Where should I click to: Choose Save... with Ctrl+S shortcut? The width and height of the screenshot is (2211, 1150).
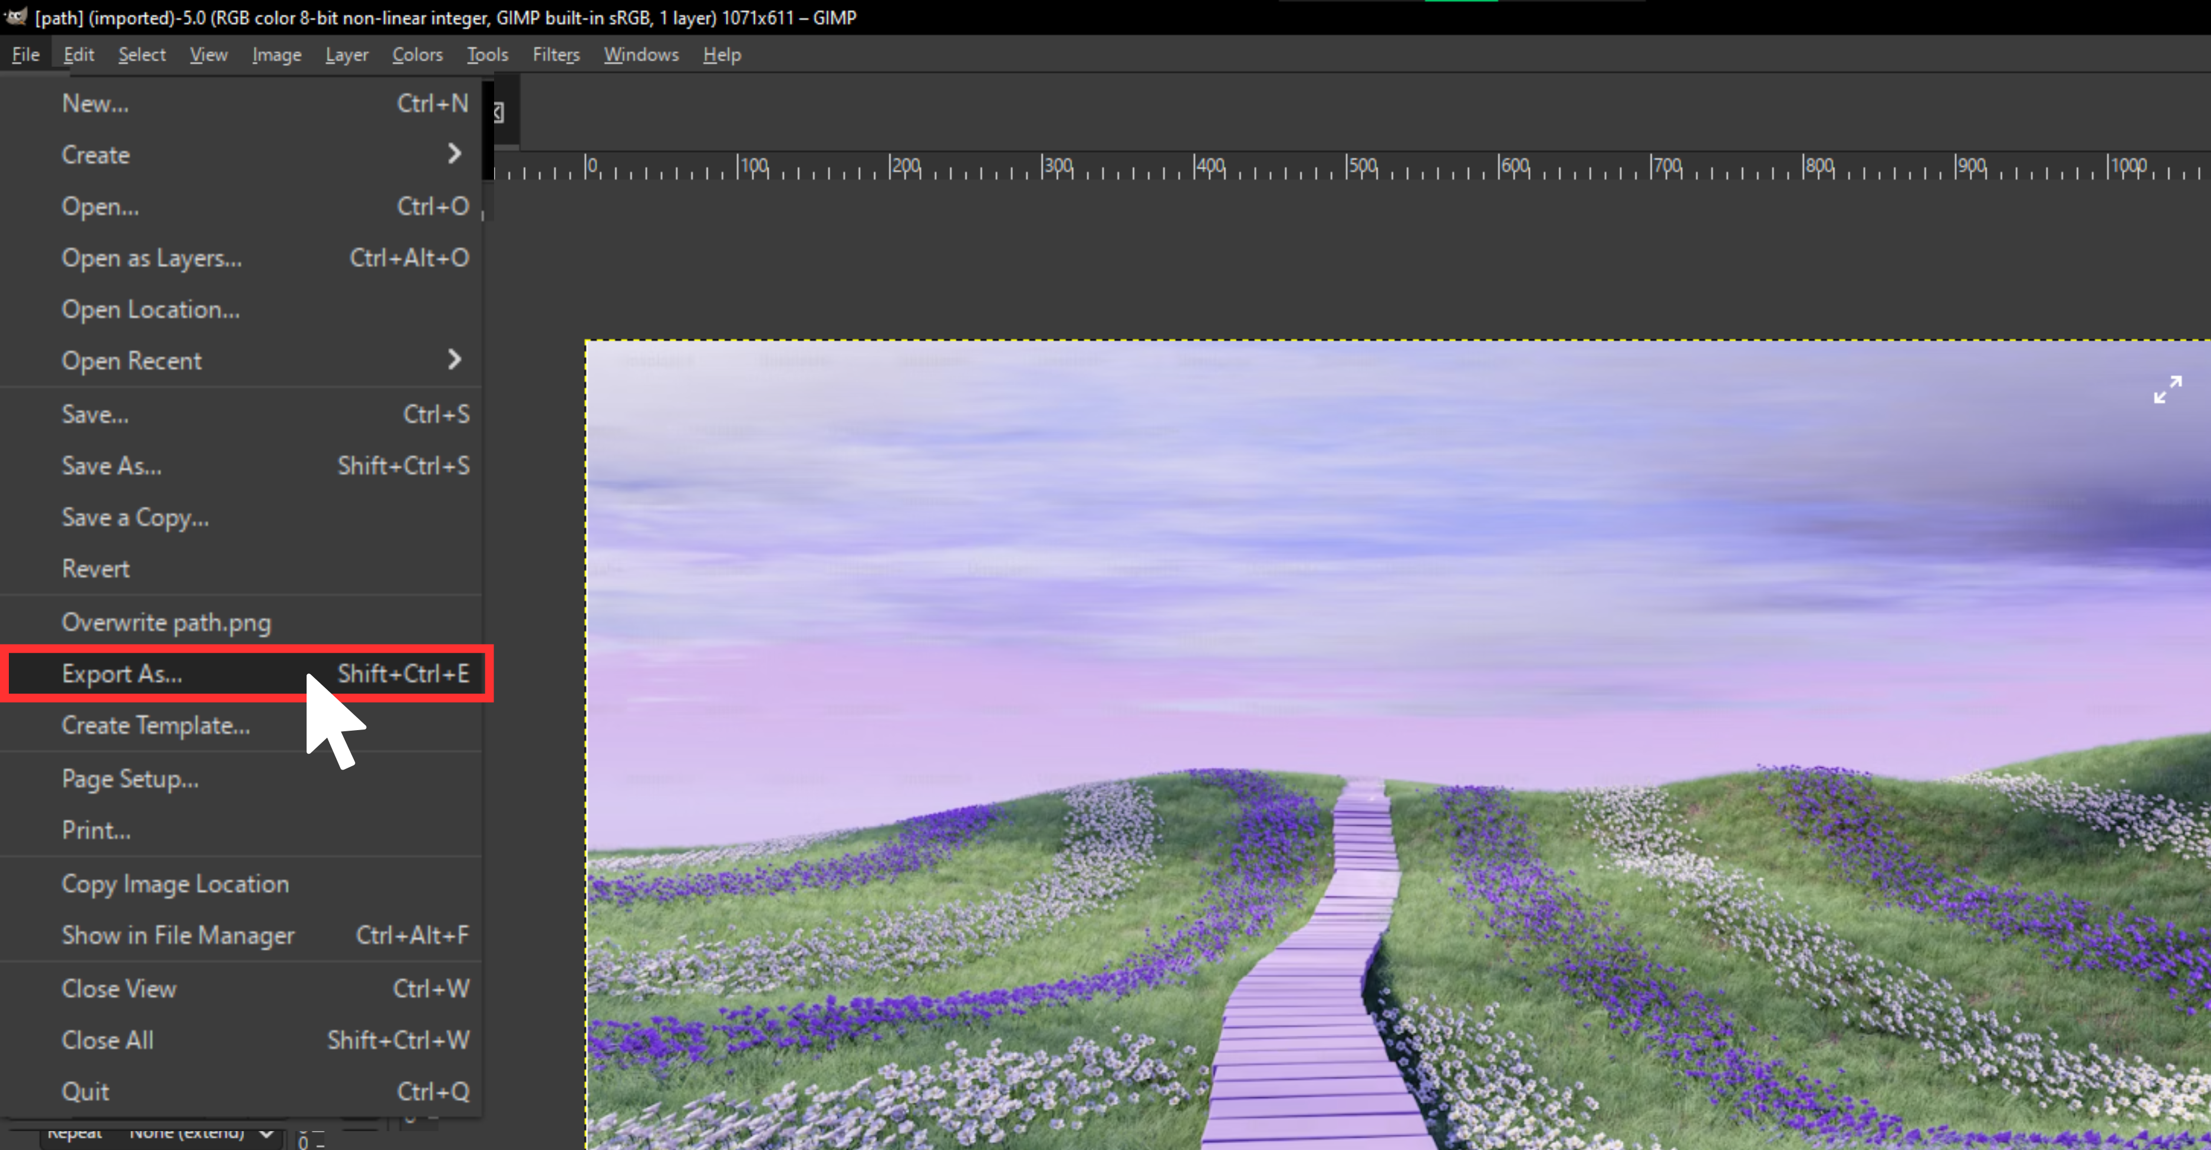(x=241, y=415)
